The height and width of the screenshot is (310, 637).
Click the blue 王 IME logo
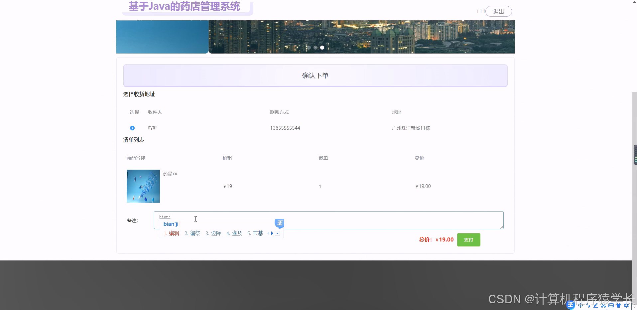click(x=571, y=305)
